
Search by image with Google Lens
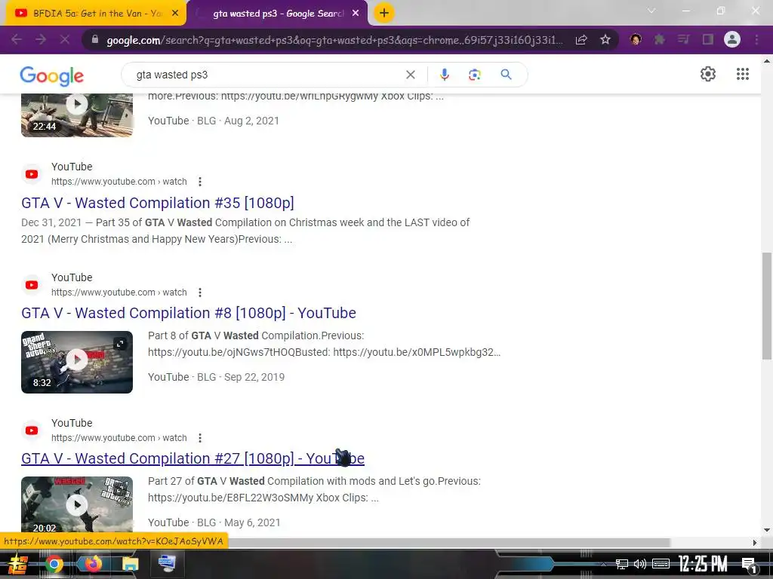pyautogui.click(x=474, y=75)
